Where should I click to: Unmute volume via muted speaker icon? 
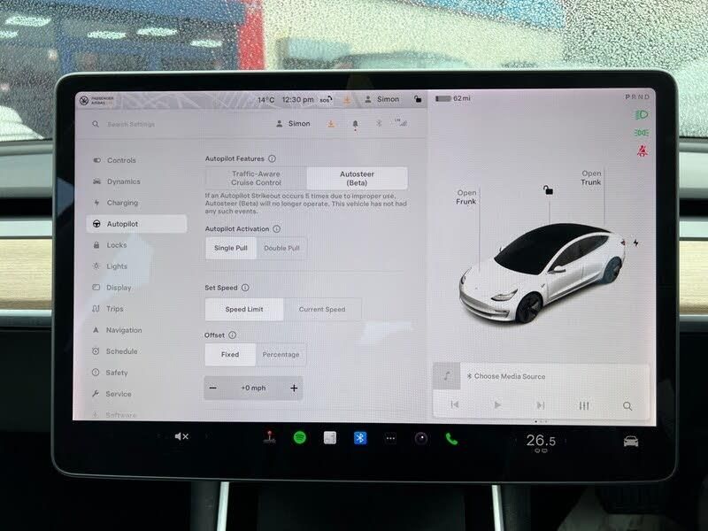[x=181, y=436]
